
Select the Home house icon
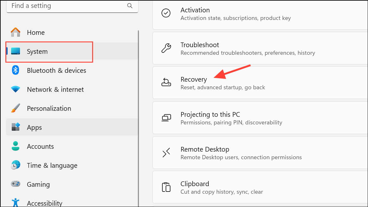[x=15, y=32]
